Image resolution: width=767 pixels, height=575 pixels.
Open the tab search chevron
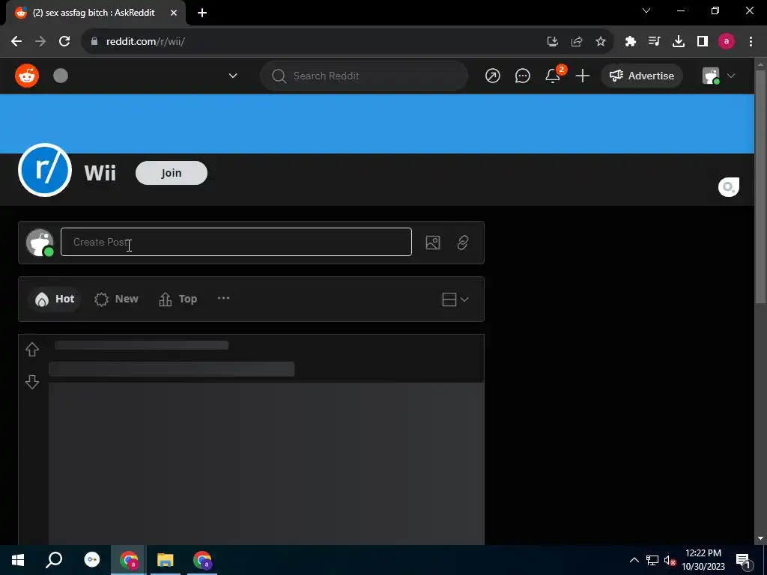646,10
